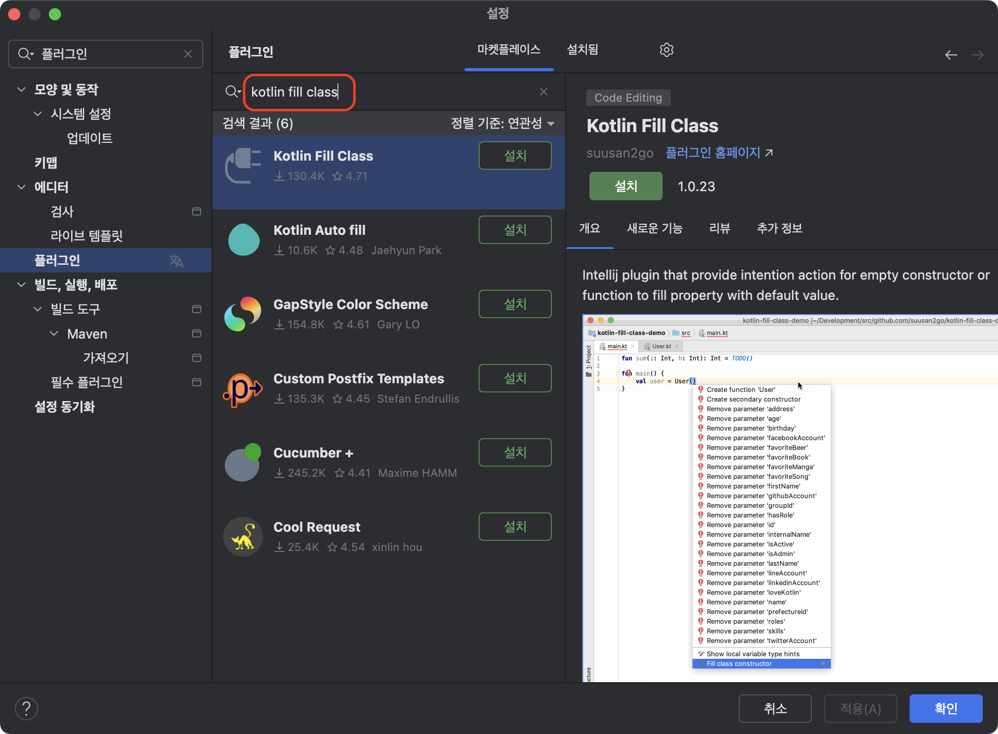This screenshot has height=734, width=998.
Task: Open the 개요 details tab
Action: pyautogui.click(x=589, y=228)
